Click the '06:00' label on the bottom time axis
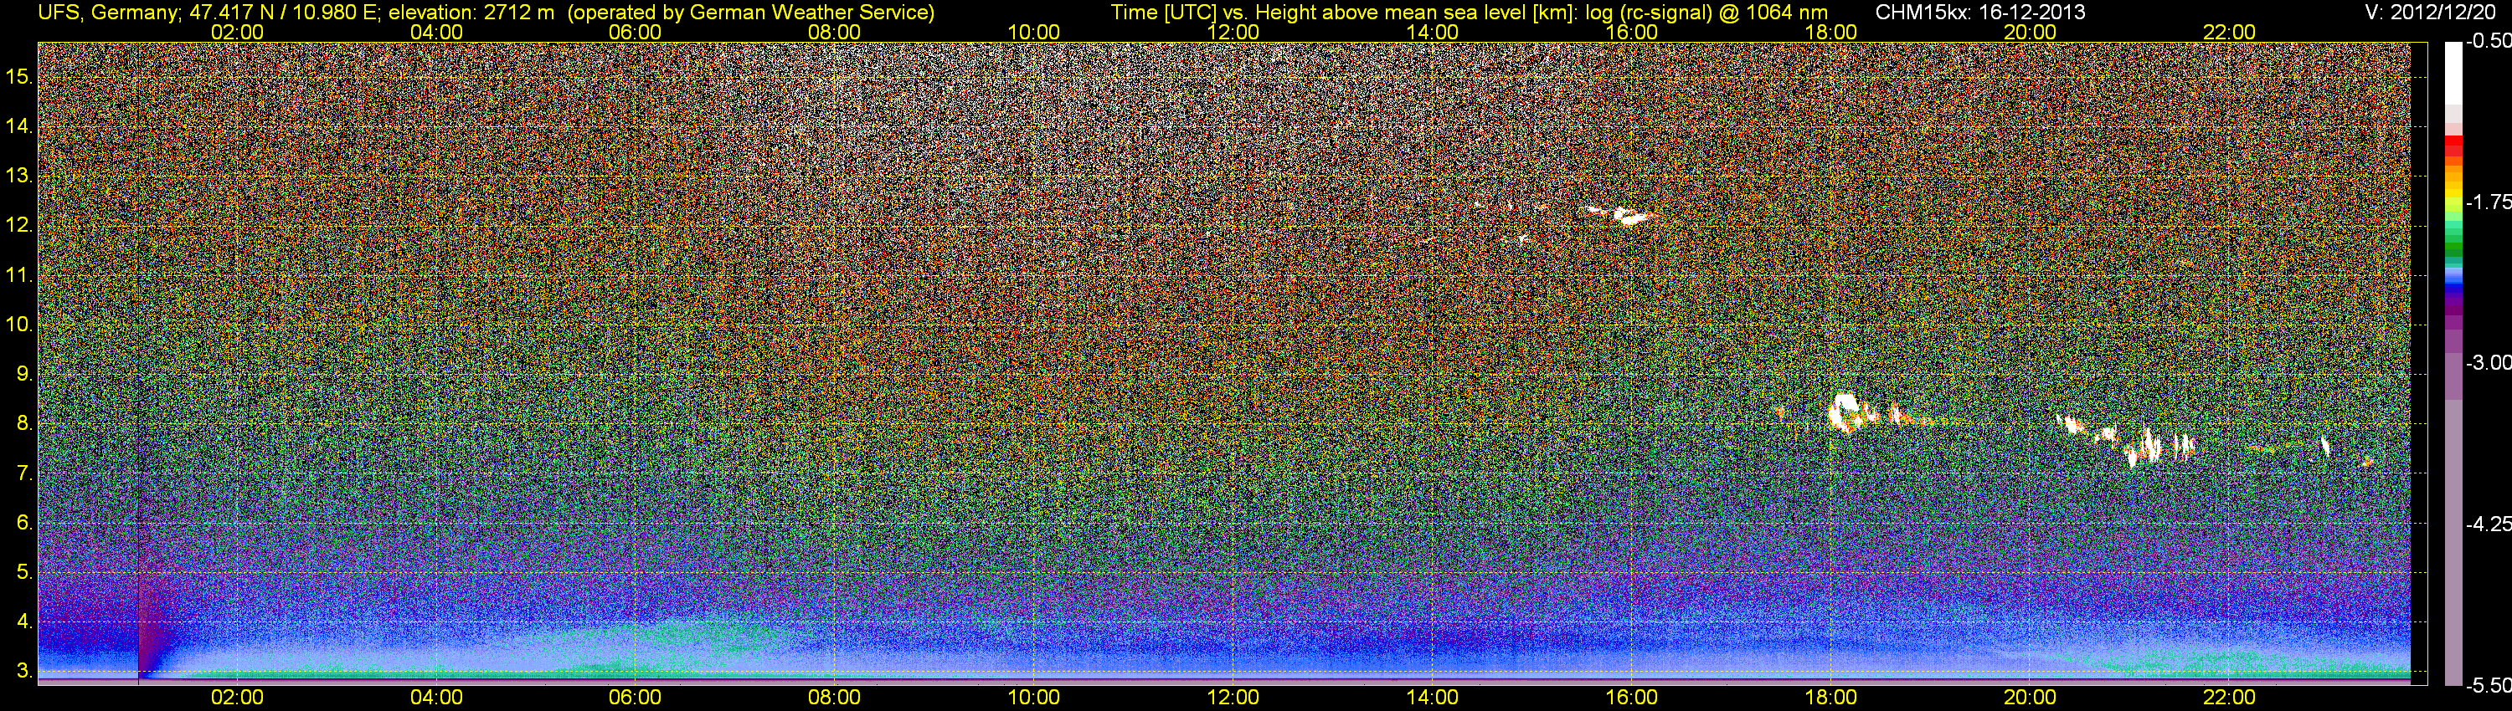This screenshot has width=2512, height=711. pyautogui.click(x=635, y=698)
